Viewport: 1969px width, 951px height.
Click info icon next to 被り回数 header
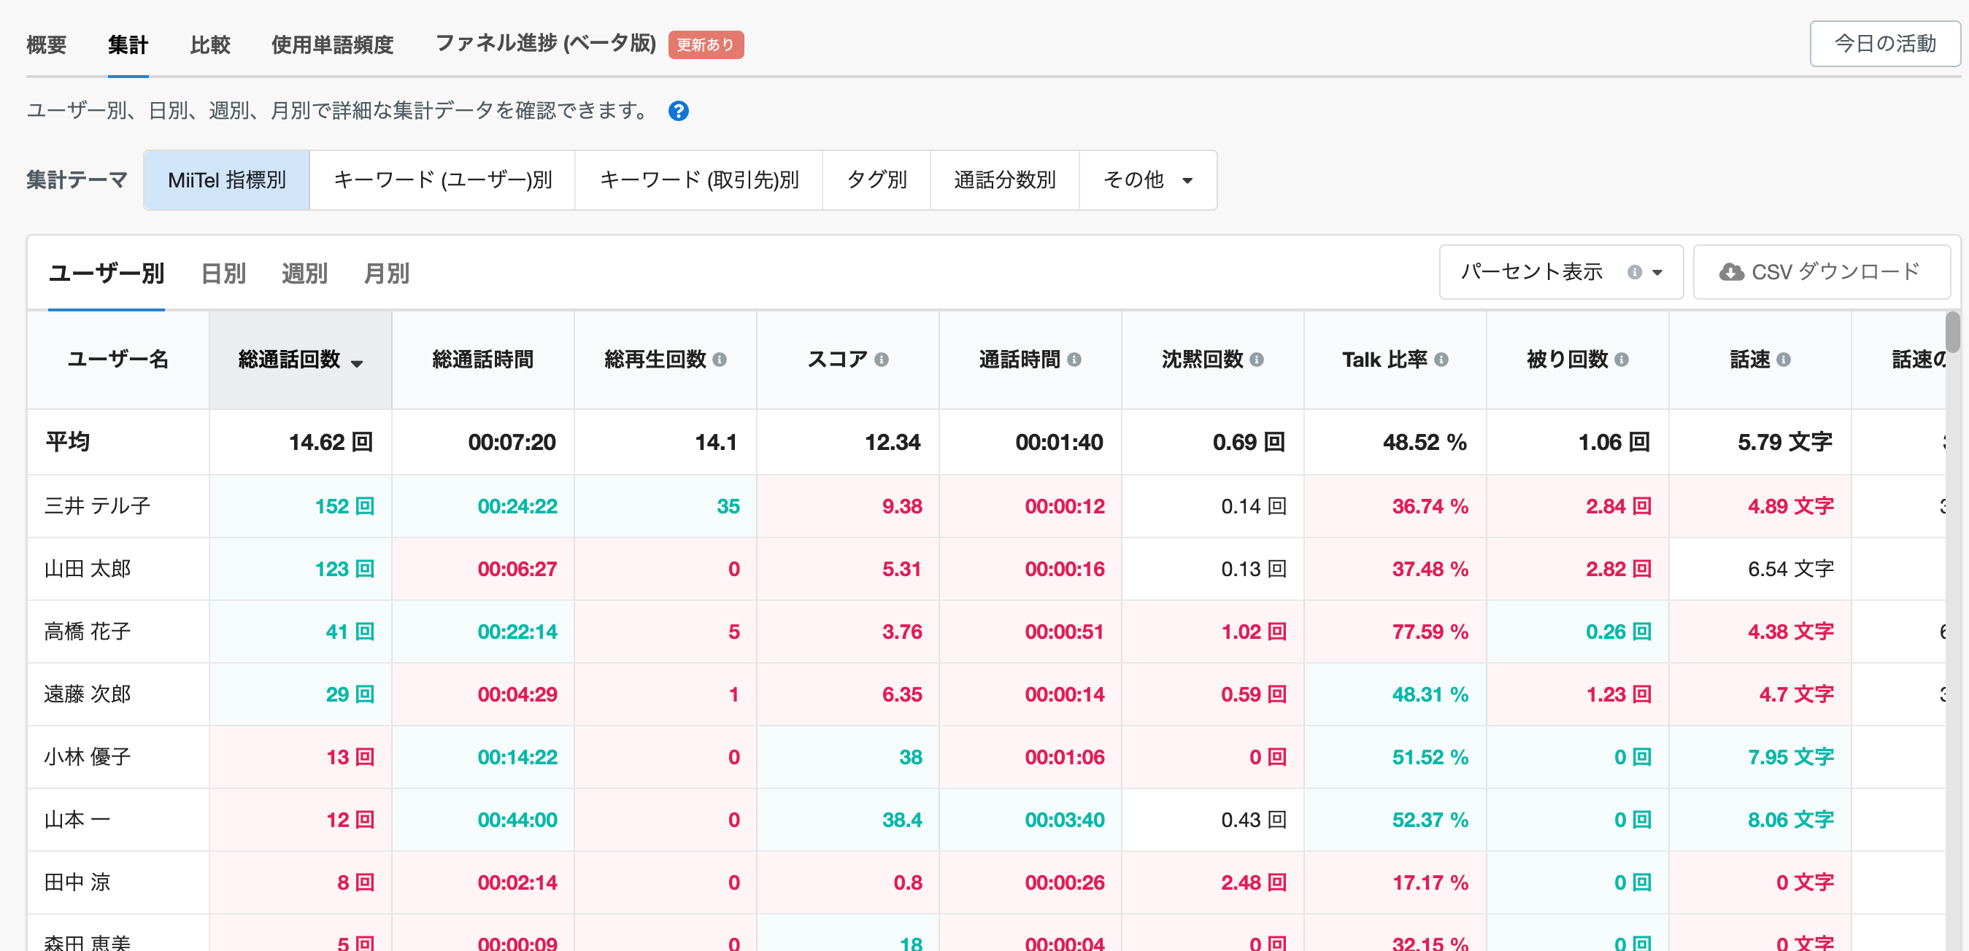pyautogui.click(x=1621, y=360)
